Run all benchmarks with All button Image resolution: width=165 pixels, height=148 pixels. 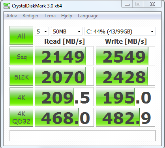[21, 35]
